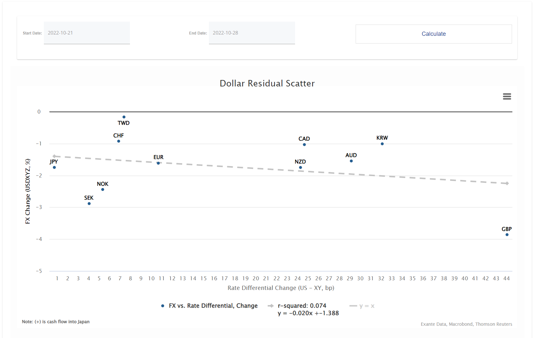The height and width of the screenshot is (338, 533).
Task: Click the SEK scatter point
Action: coord(89,204)
